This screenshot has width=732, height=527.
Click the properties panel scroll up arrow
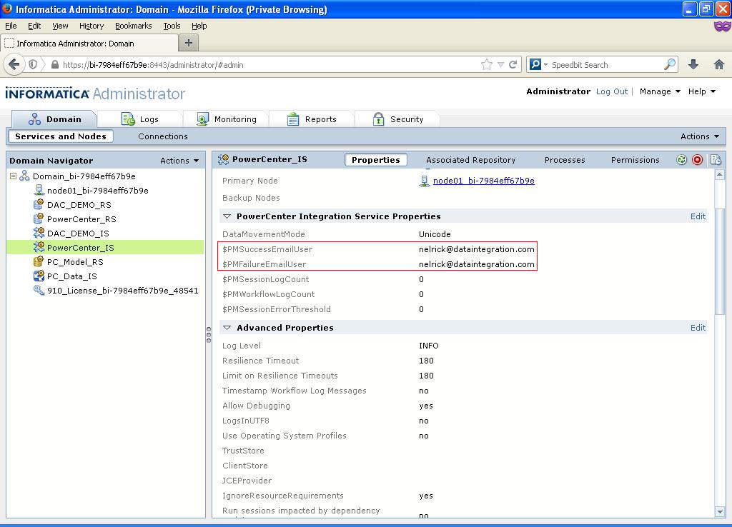719,175
